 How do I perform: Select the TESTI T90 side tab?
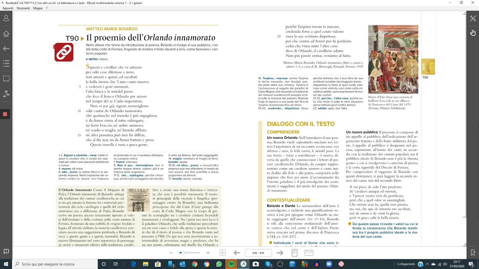428,67
